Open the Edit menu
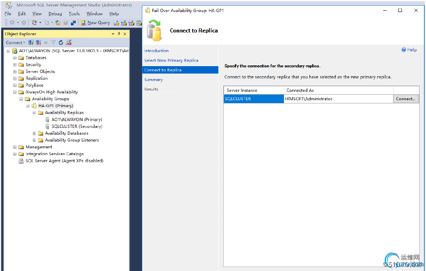426x271 pixels. [x=22, y=14]
